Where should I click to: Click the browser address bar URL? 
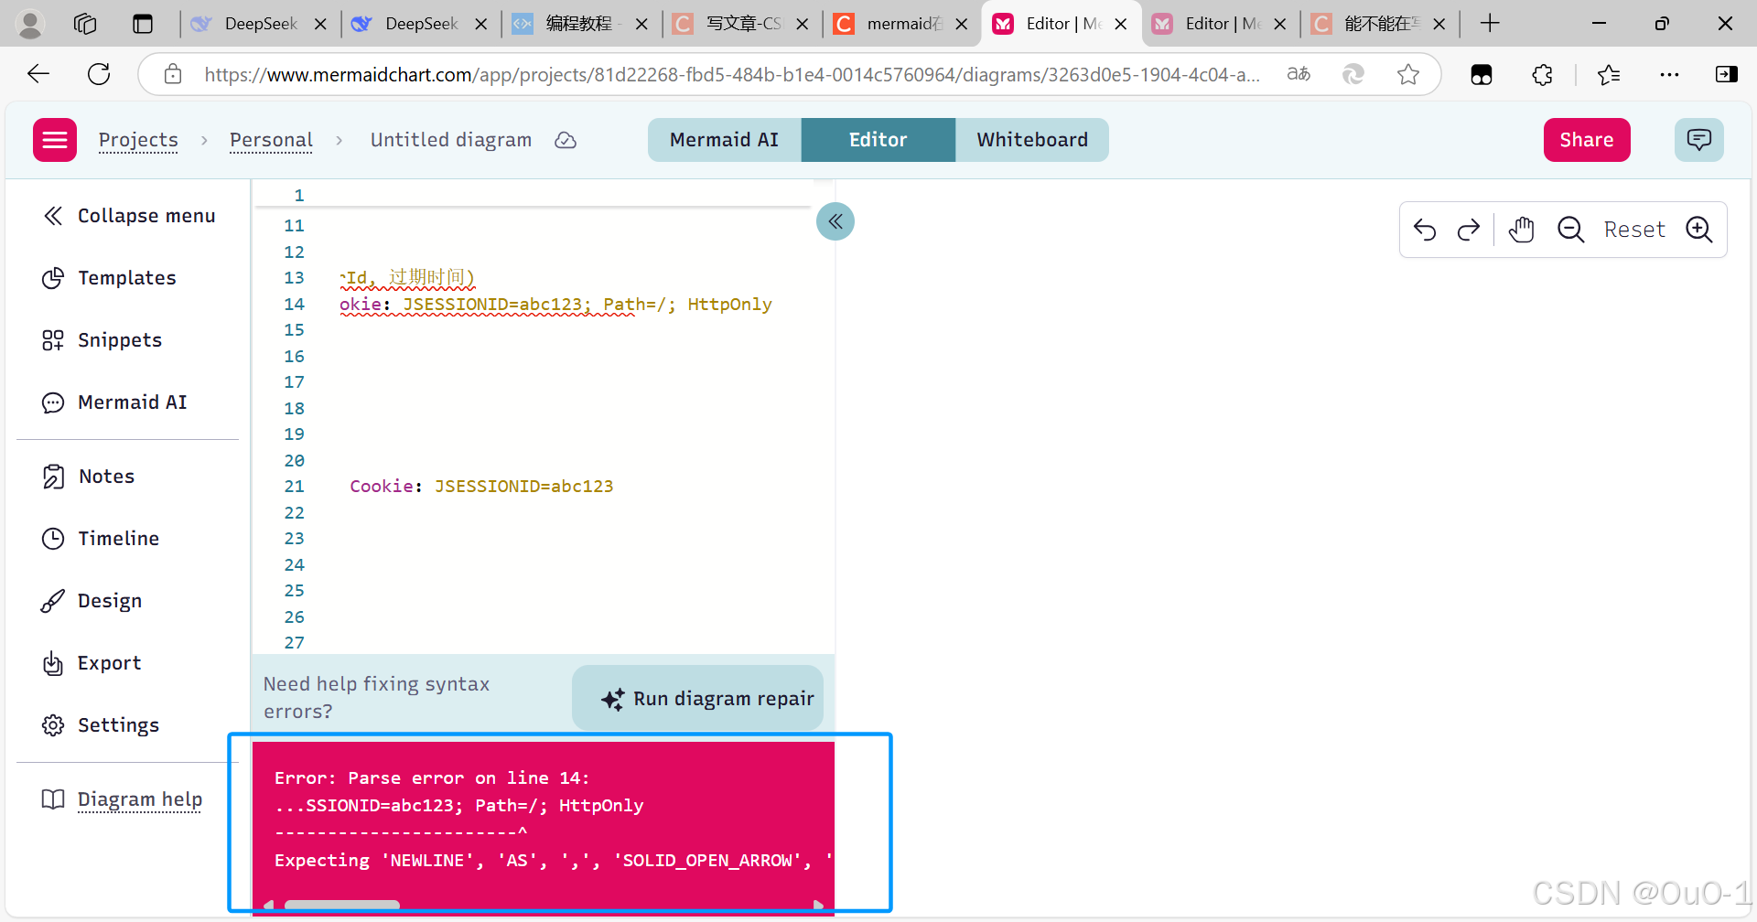732,74
